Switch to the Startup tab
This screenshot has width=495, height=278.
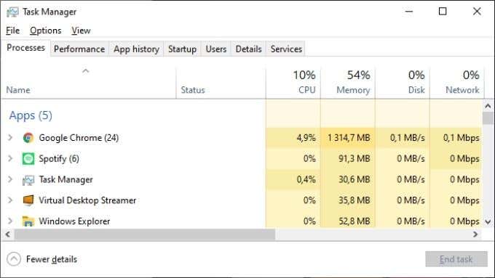182,49
